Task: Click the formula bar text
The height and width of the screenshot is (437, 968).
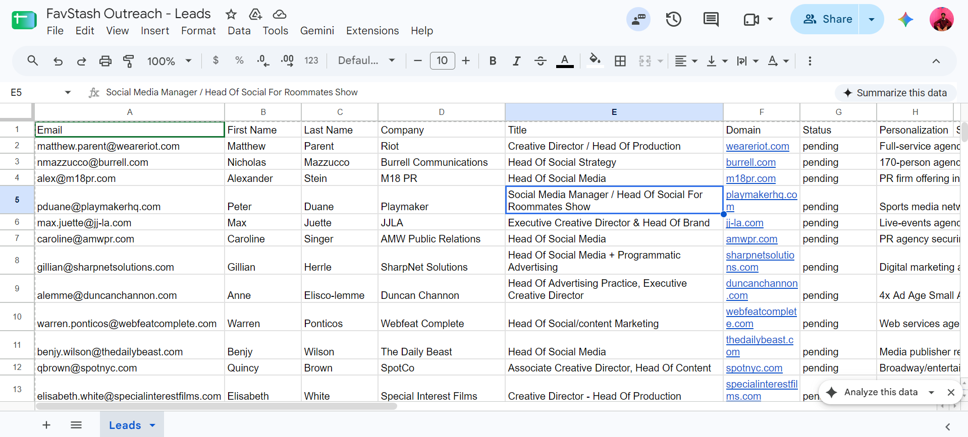Action: (x=232, y=92)
